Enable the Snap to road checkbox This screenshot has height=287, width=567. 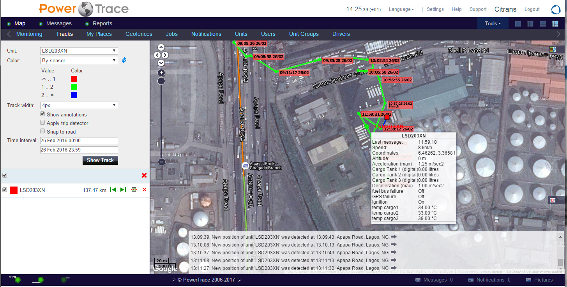[42, 132]
